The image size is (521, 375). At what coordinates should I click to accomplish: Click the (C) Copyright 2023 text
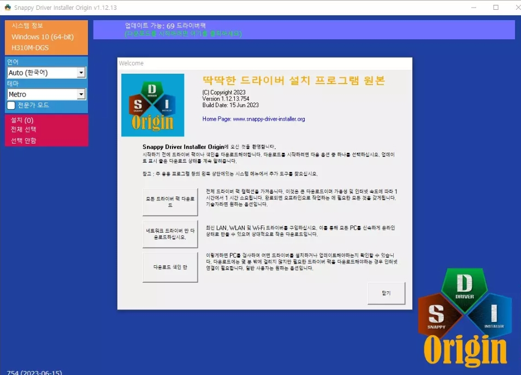click(x=224, y=92)
